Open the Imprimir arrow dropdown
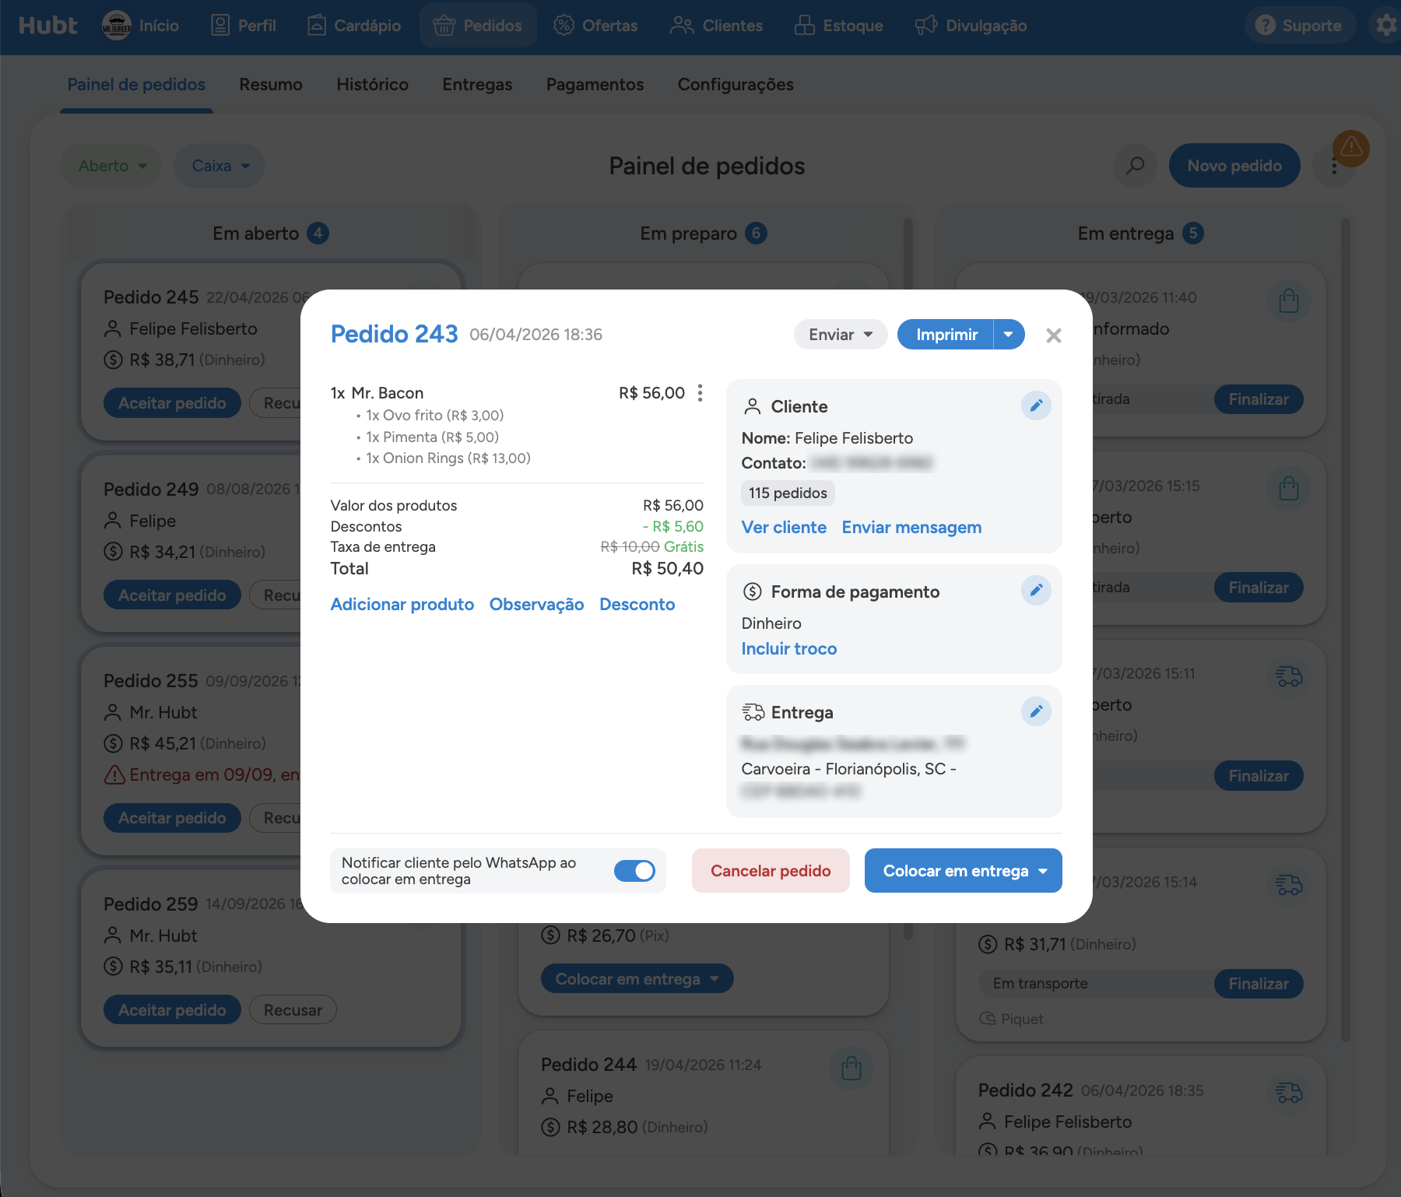 click(1009, 335)
